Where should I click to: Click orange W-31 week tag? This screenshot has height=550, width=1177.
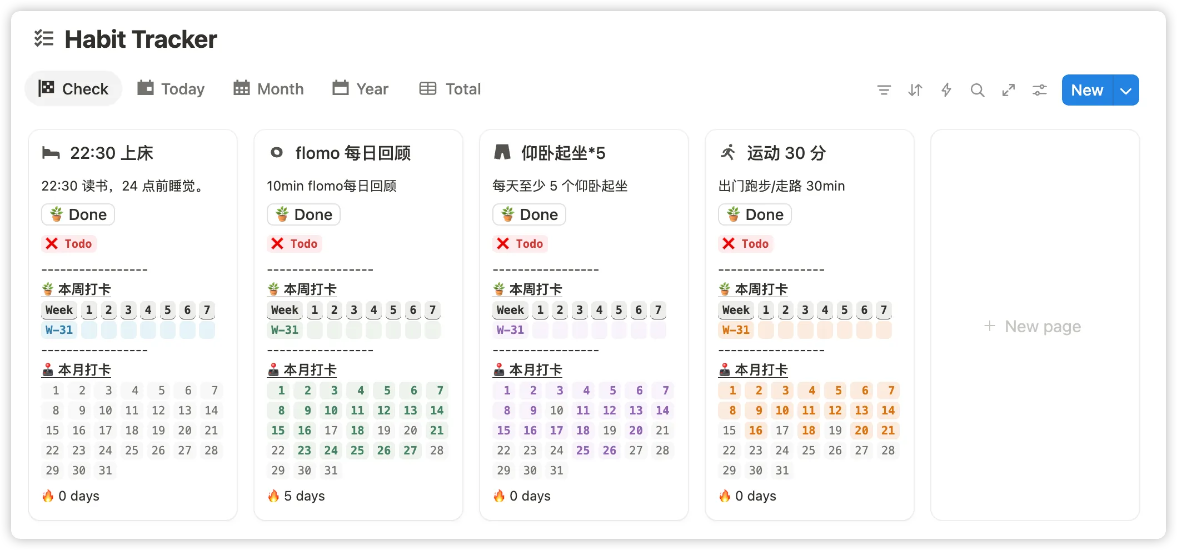click(x=736, y=330)
